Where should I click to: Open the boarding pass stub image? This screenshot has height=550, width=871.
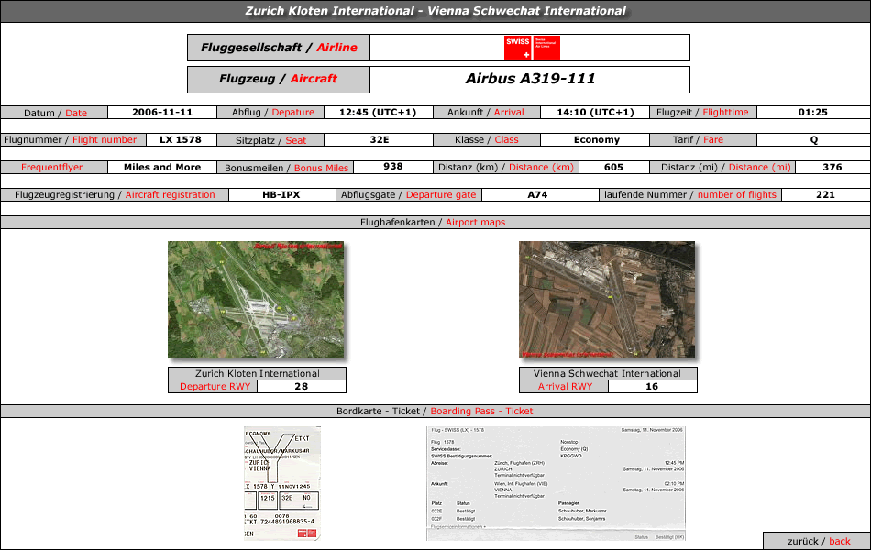pyautogui.click(x=282, y=483)
